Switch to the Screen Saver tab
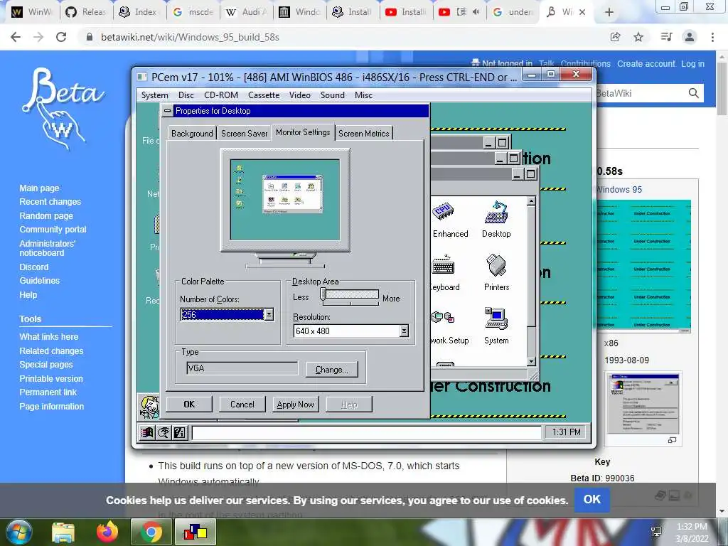This screenshot has width=728, height=546. click(x=245, y=133)
